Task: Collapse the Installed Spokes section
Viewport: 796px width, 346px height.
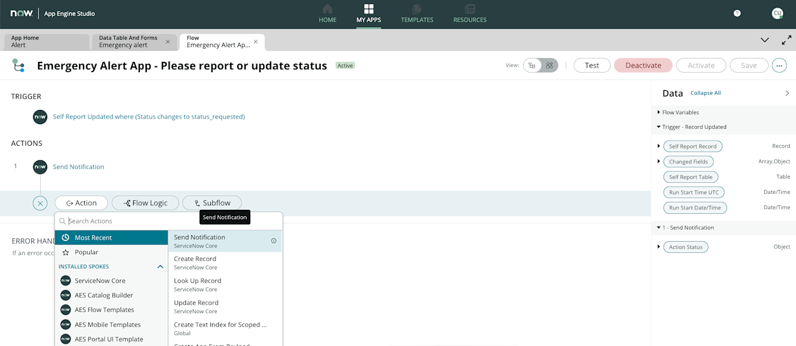Action: (x=160, y=267)
